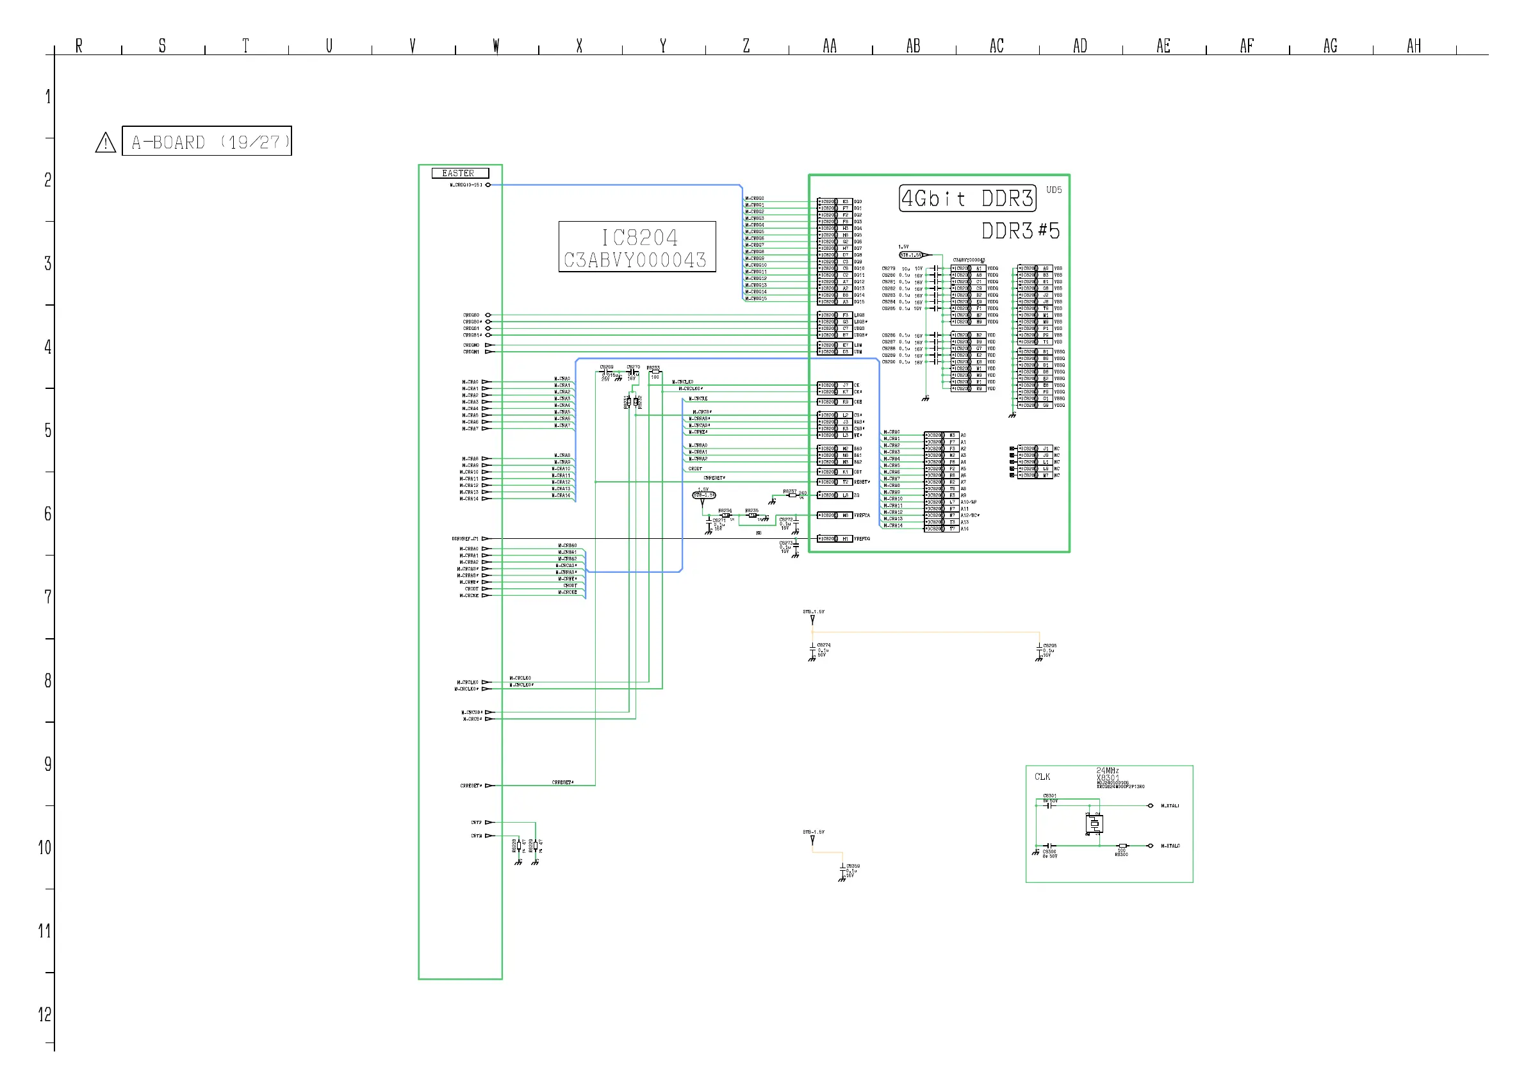Select the R8233 100 ohm resistor

coord(655,372)
